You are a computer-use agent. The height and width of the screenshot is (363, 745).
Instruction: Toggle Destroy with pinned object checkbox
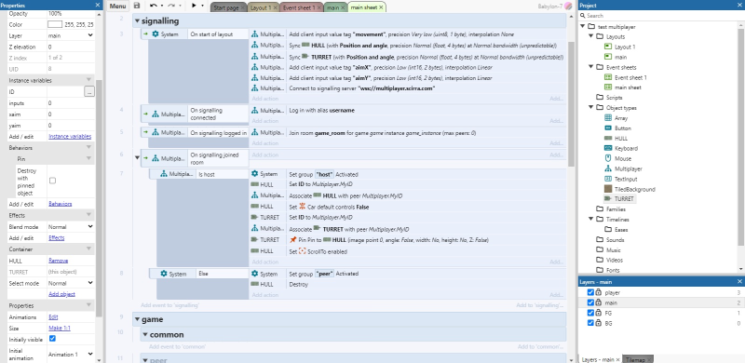pos(52,181)
